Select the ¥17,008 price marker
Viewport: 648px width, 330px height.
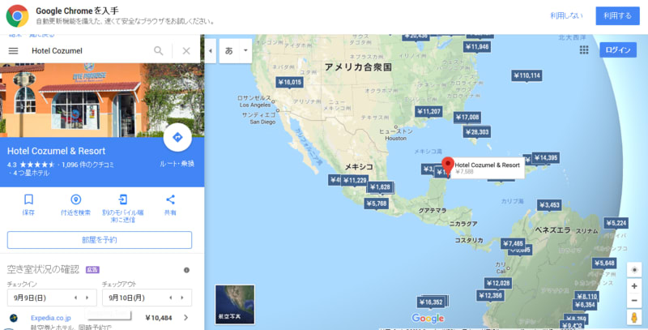467,118
